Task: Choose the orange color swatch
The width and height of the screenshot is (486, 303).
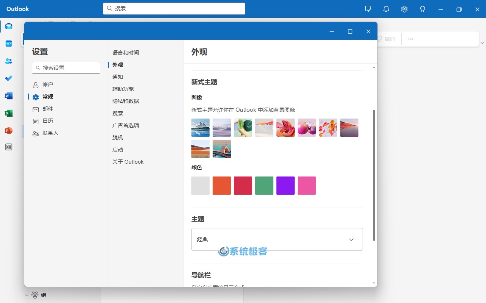Action: pyautogui.click(x=222, y=186)
